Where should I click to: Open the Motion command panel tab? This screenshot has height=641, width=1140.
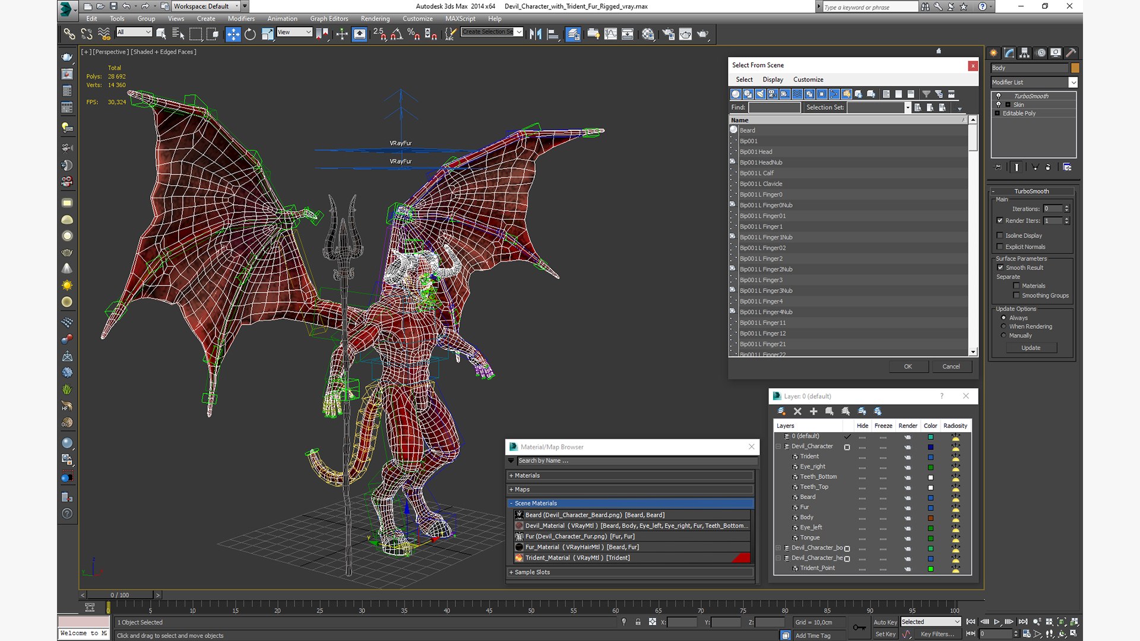tap(1041, 53)
